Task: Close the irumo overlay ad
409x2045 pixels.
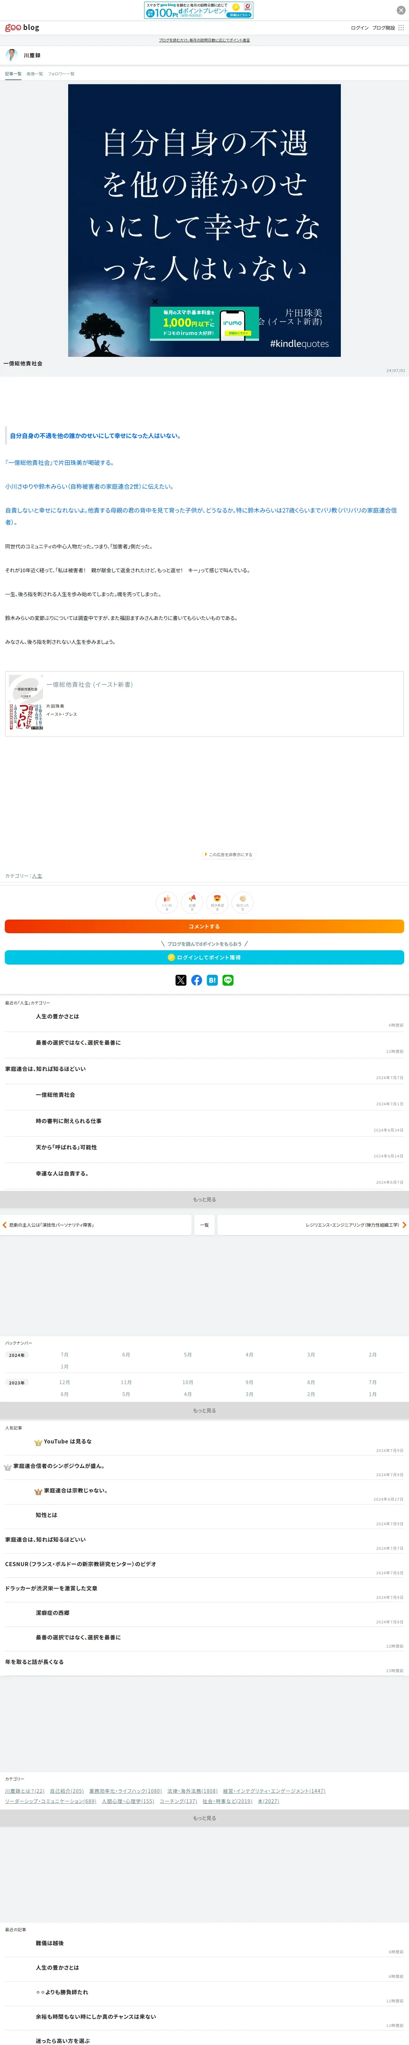Action: point(155,302)
